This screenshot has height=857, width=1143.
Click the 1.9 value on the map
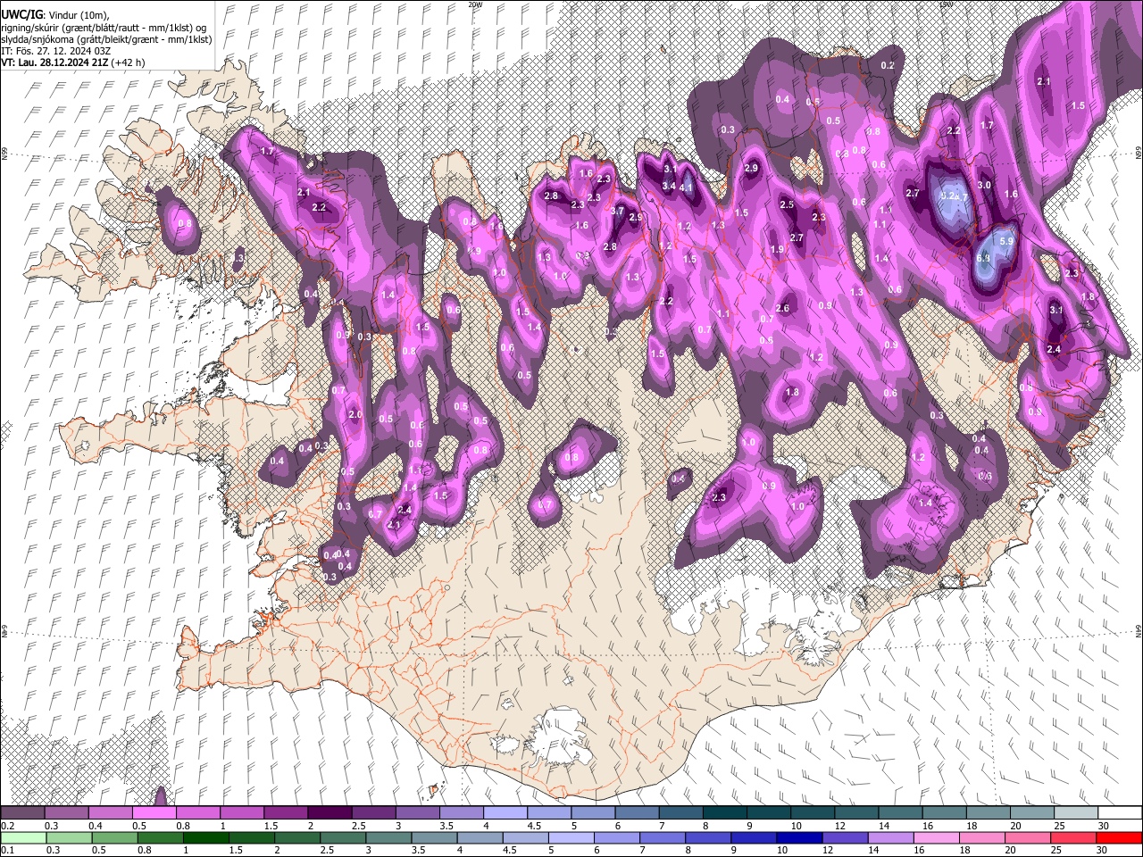point(777,250)
